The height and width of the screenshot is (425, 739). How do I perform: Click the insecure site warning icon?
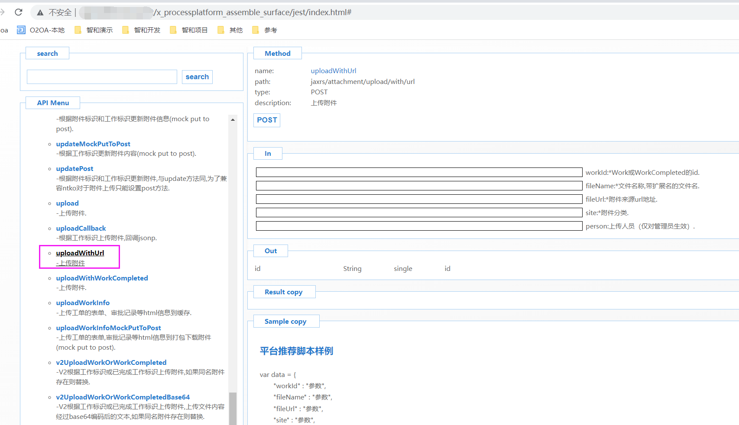(40, 13)
